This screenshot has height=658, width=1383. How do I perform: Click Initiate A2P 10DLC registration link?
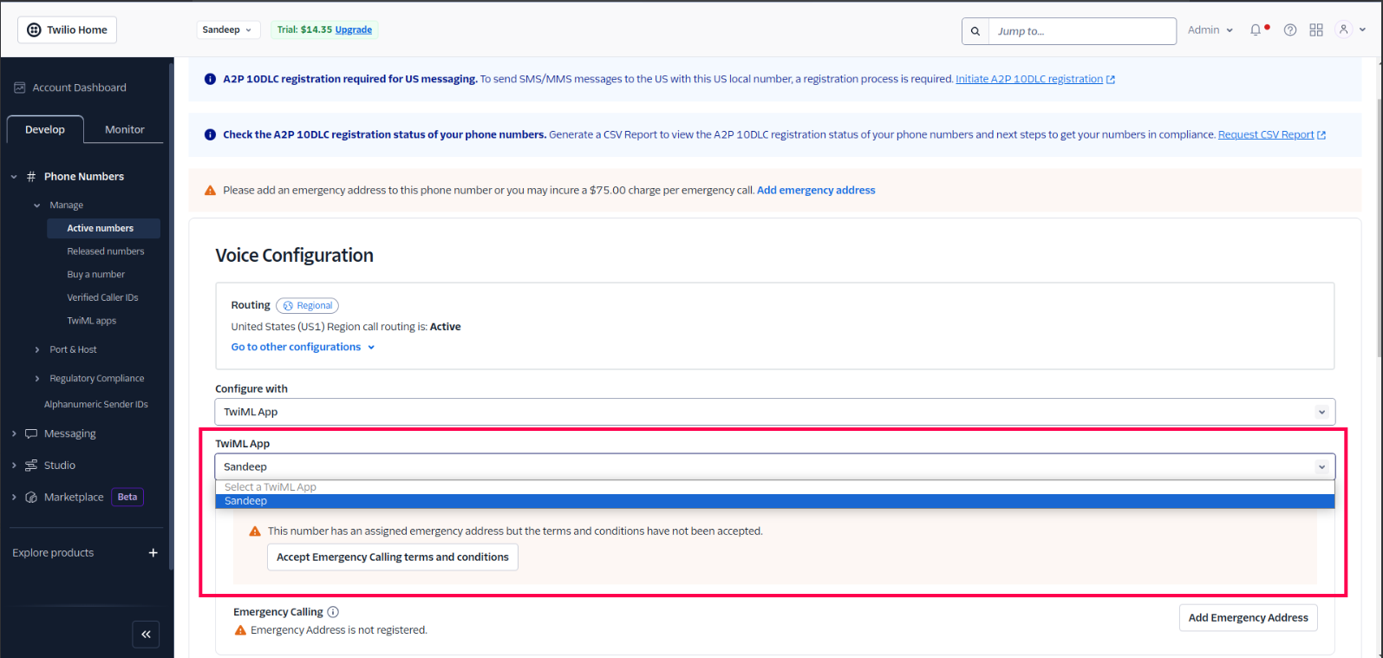click(1029, 79)
